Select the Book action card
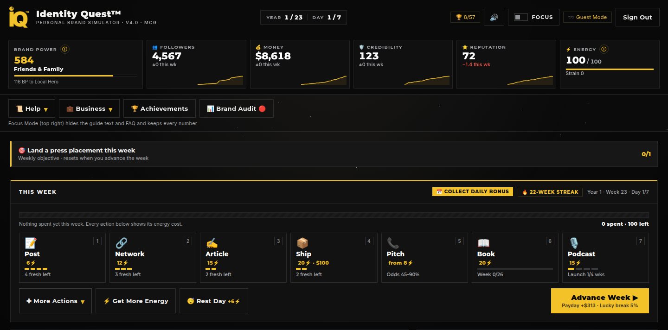Screen dimensions: 668x330 [515, 258]
